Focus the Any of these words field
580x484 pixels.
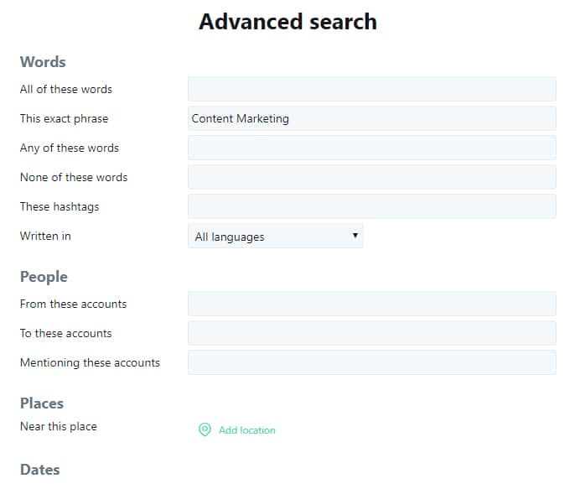pos(372,148)
